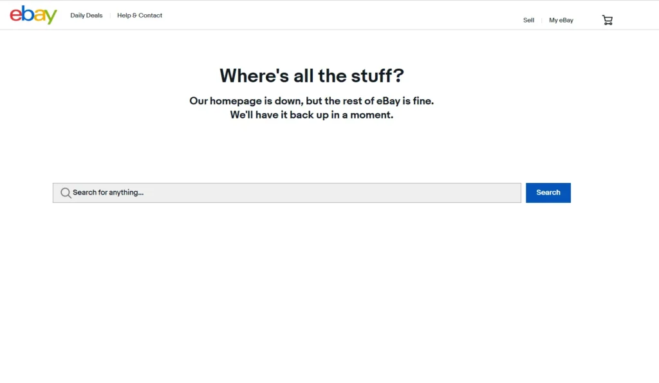Focus the Search for anything field
Screen dimensions: 659x383
click(286, 192)
